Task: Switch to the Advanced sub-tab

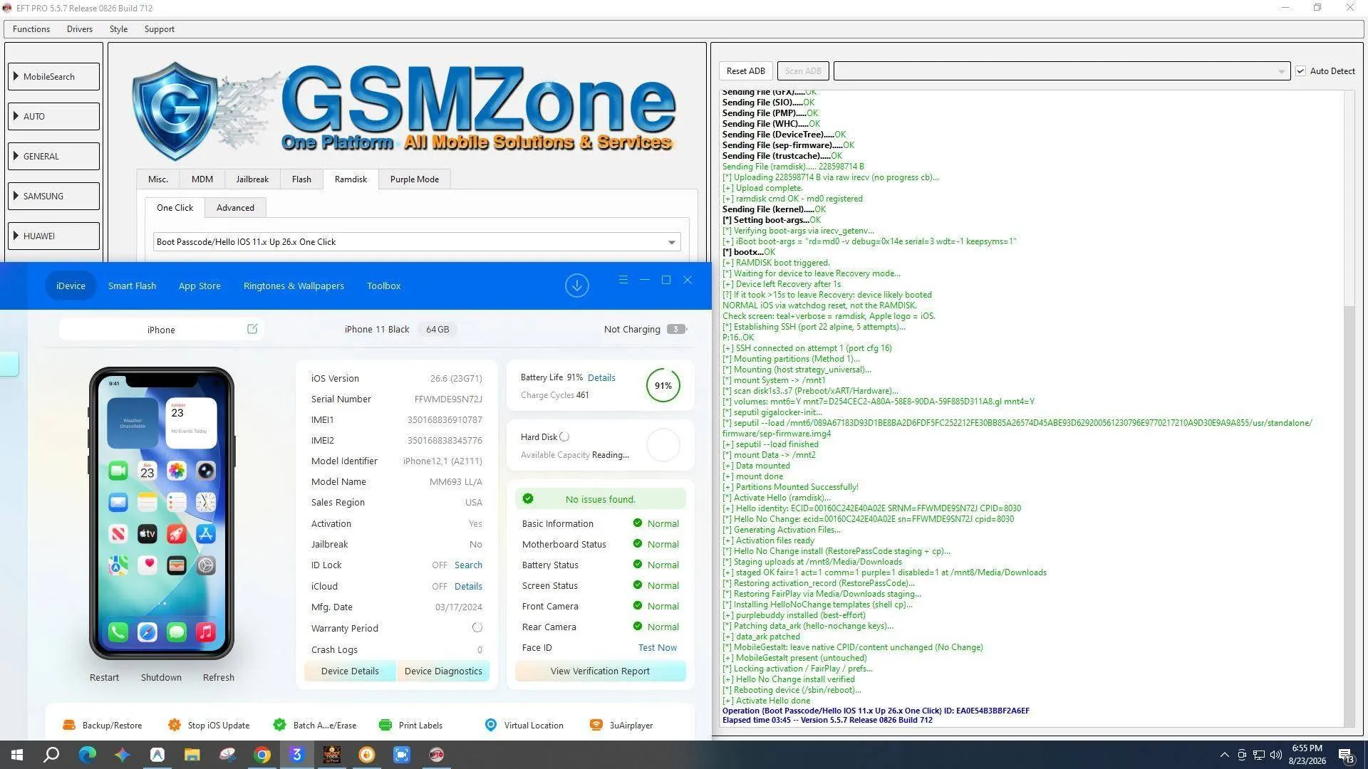Action: pos(235,208)
